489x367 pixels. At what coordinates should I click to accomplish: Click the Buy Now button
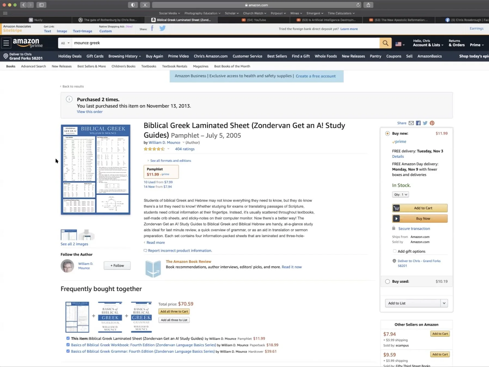(x=420, y=218)
